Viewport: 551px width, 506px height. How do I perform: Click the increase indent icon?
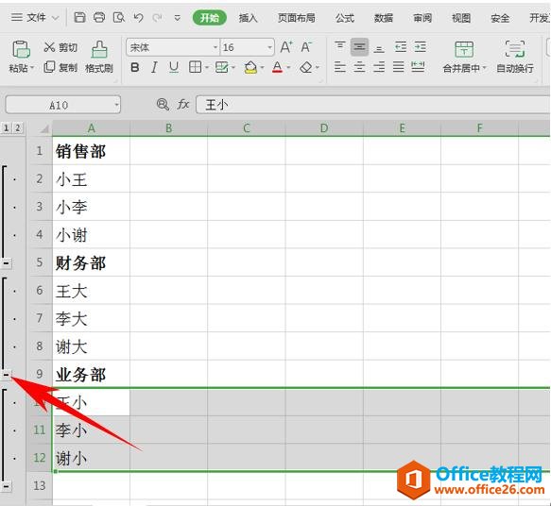coord(420,47)
